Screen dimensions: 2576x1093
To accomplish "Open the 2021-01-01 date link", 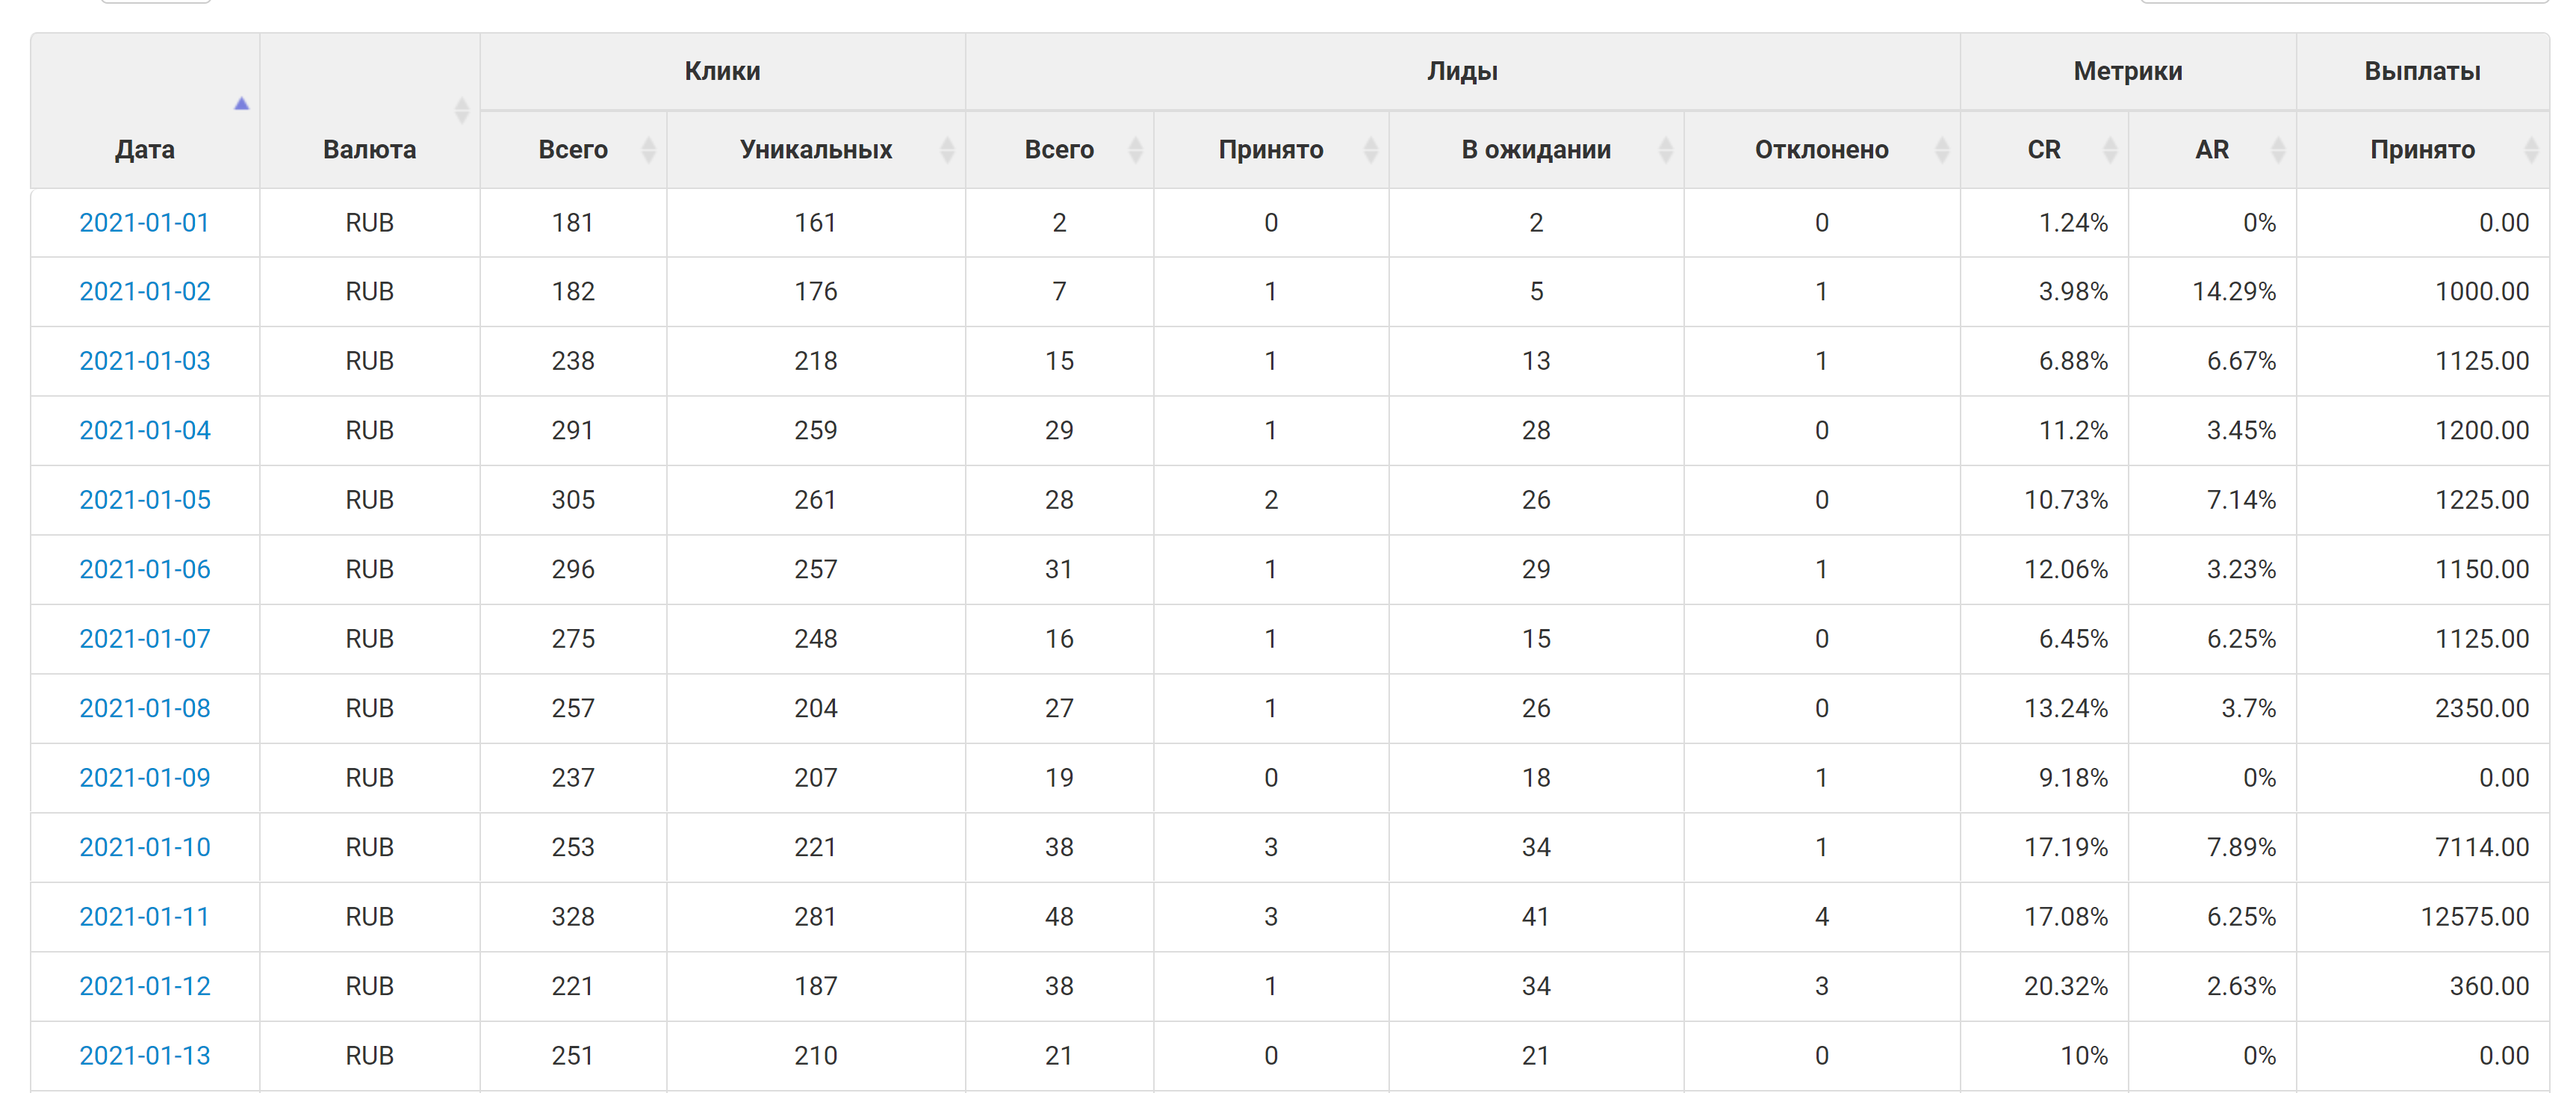I will [x=145, y=223].
